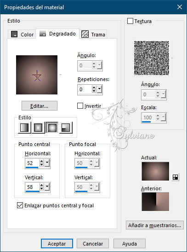
Task: Click the swap materials icon beside Actual
Action: click(x=175, y=177)
